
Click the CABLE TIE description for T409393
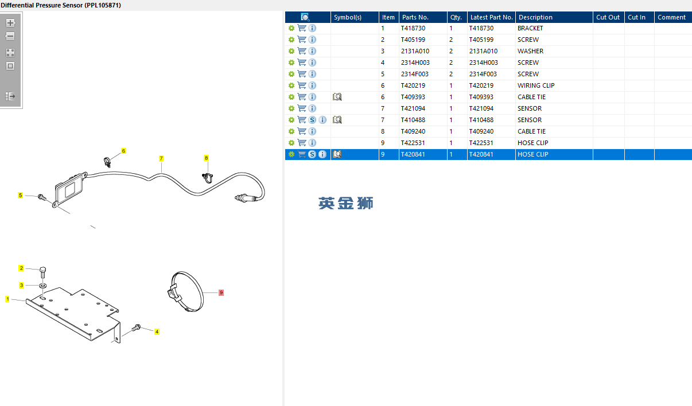pos(531,97)
